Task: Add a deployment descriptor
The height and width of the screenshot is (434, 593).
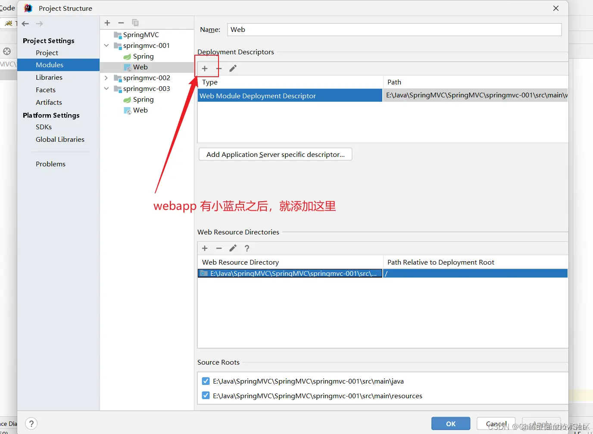Action: tap(205, 69)
